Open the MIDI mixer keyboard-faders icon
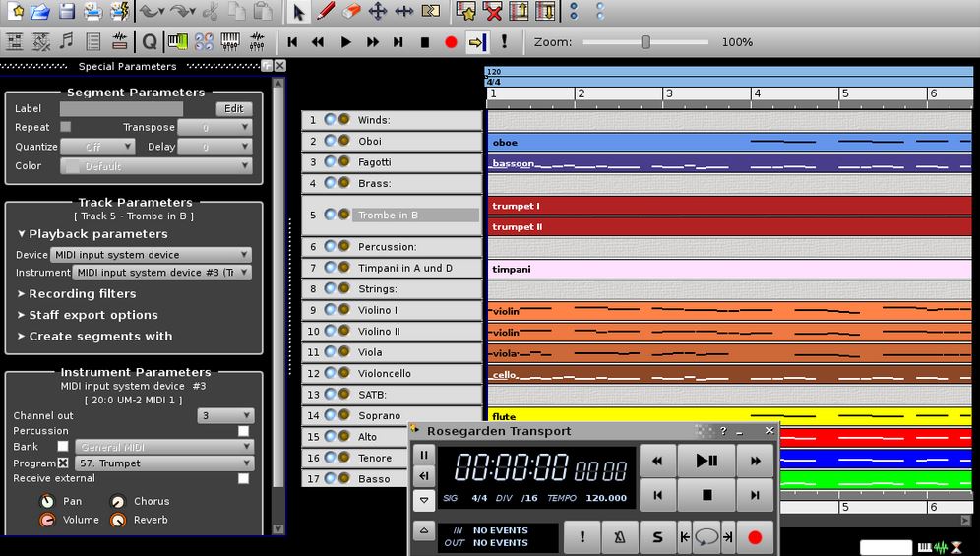 (230, 42)
